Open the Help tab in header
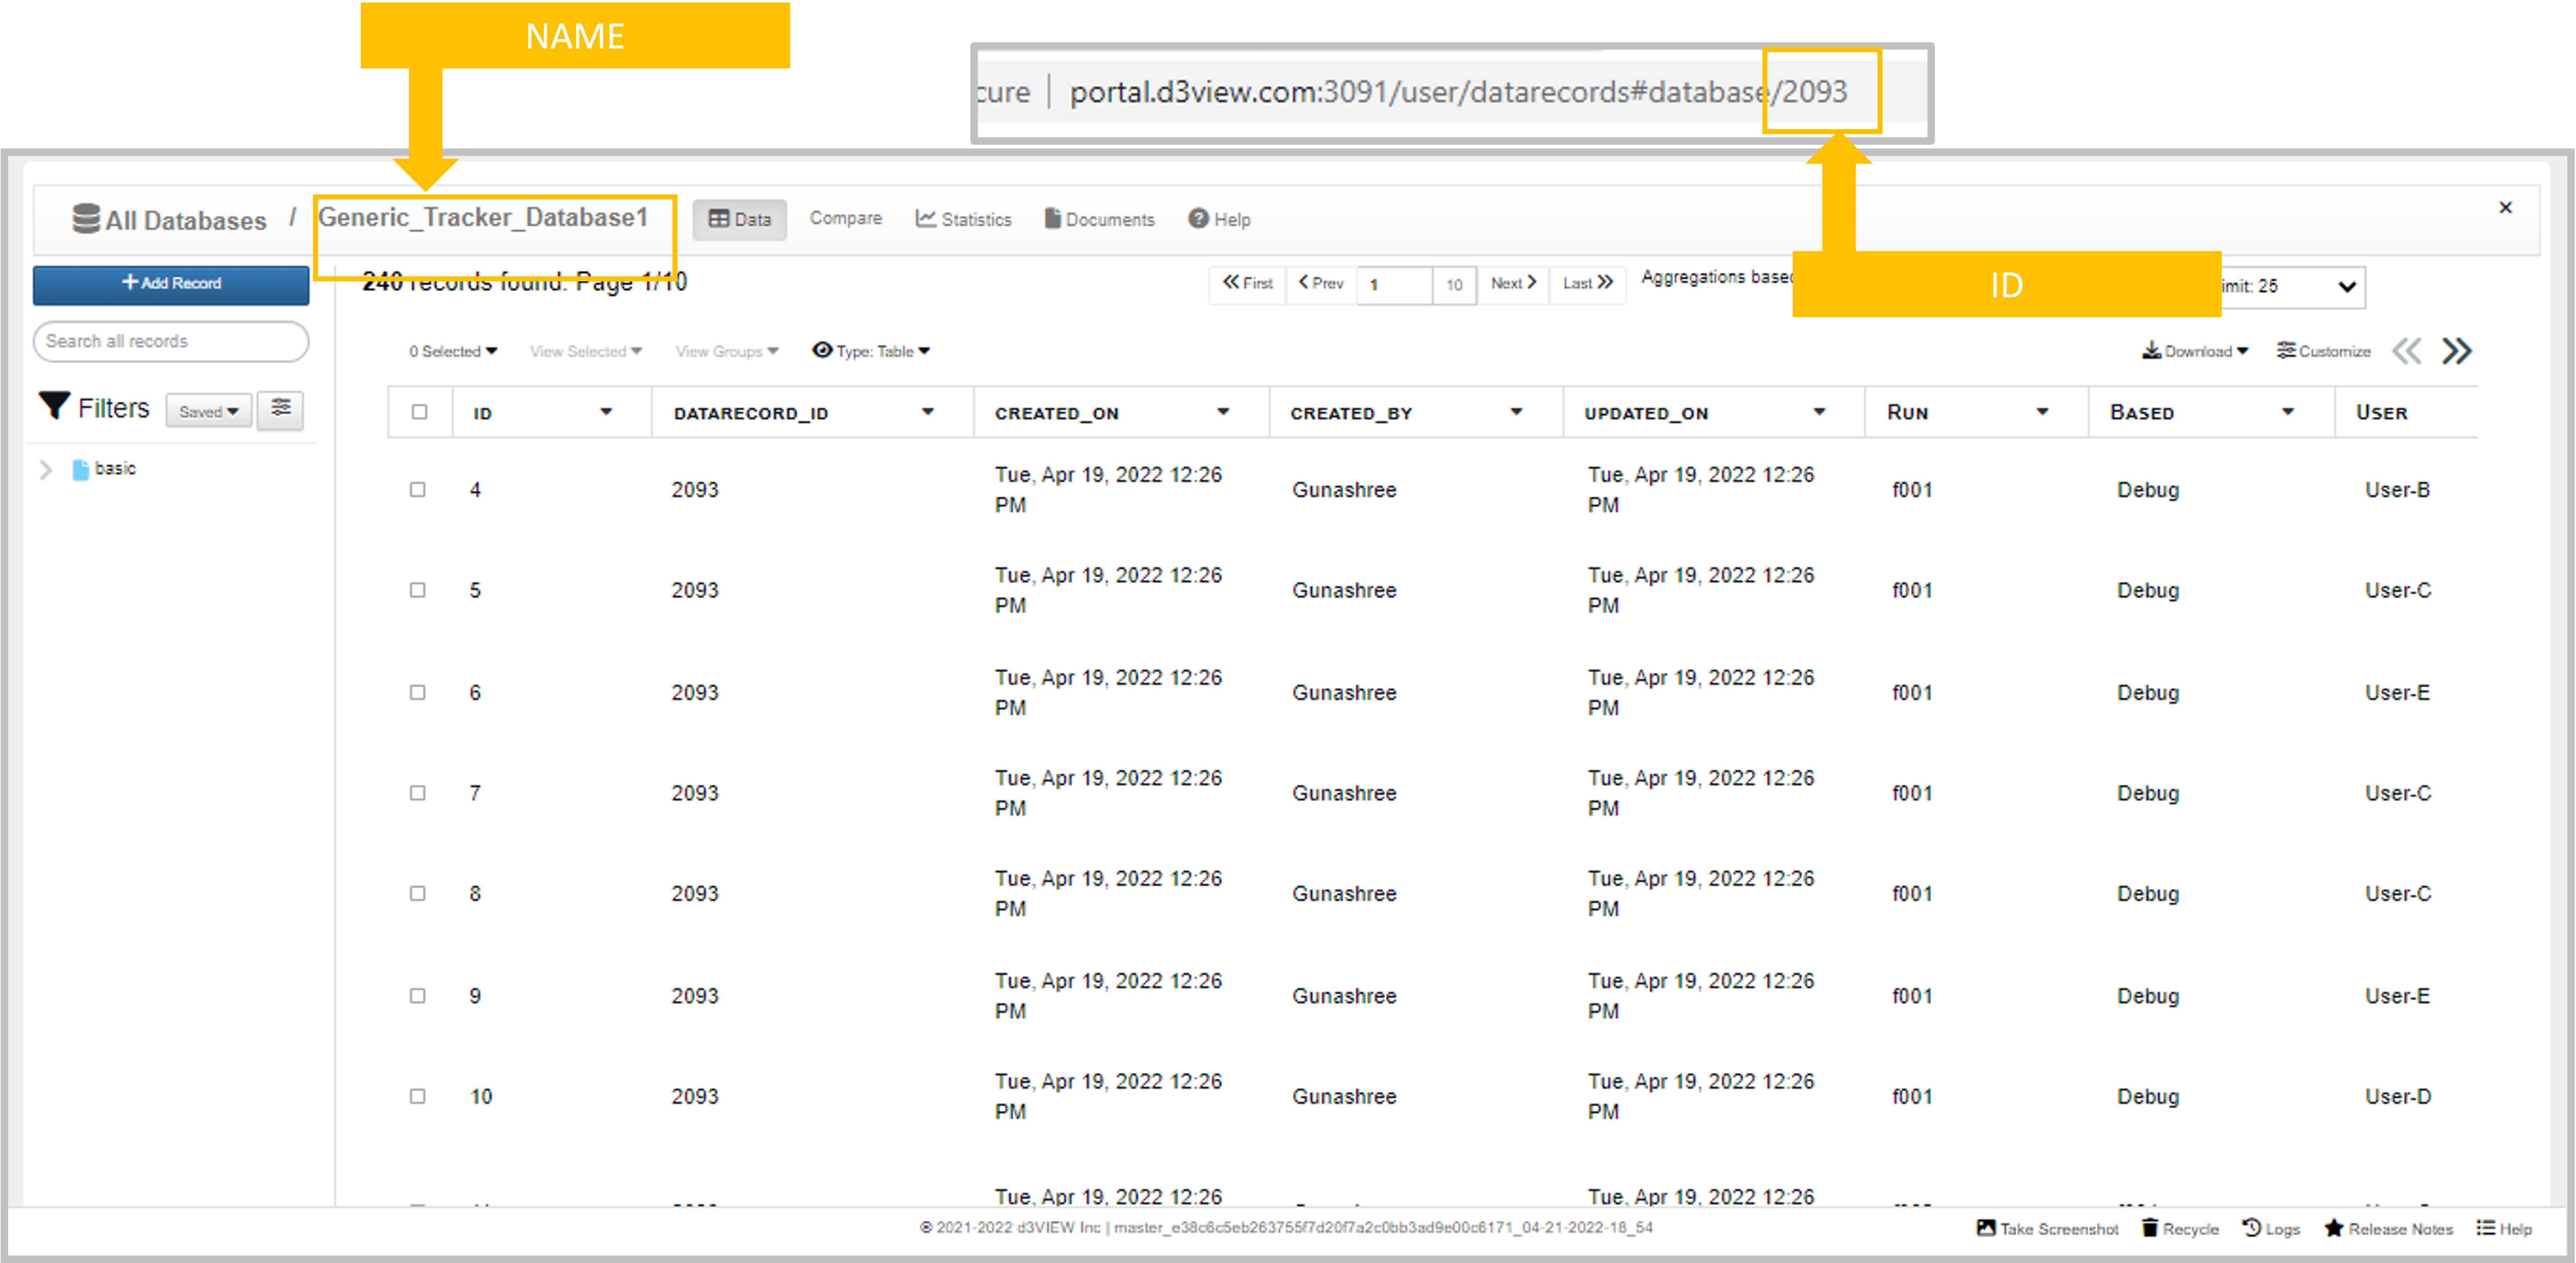Viewport: 2576px width, 1263px height. coord(1219,219)
